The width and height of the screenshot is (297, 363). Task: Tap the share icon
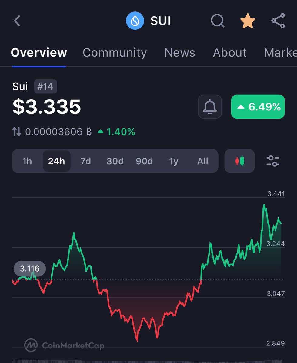point(278,21)
